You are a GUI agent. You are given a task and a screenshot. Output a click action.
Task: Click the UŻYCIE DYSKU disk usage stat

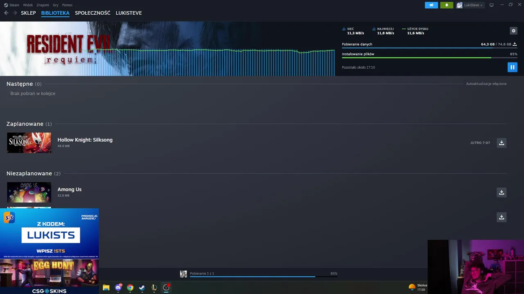415,31
